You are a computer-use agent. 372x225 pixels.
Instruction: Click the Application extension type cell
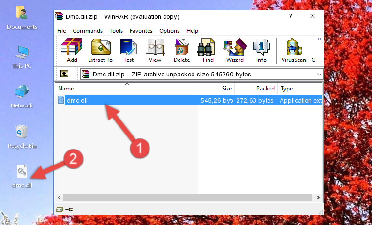coord(300,100)
